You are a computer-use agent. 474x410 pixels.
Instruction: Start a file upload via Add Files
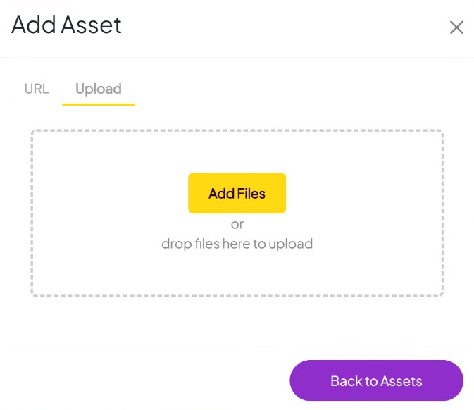click(237, 193)
